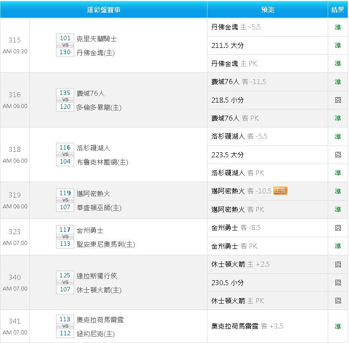Select team name 休士頓火箭(主)
Image resolution: width=349 pixels, height=343 pixels.
(x=99, y=290)
